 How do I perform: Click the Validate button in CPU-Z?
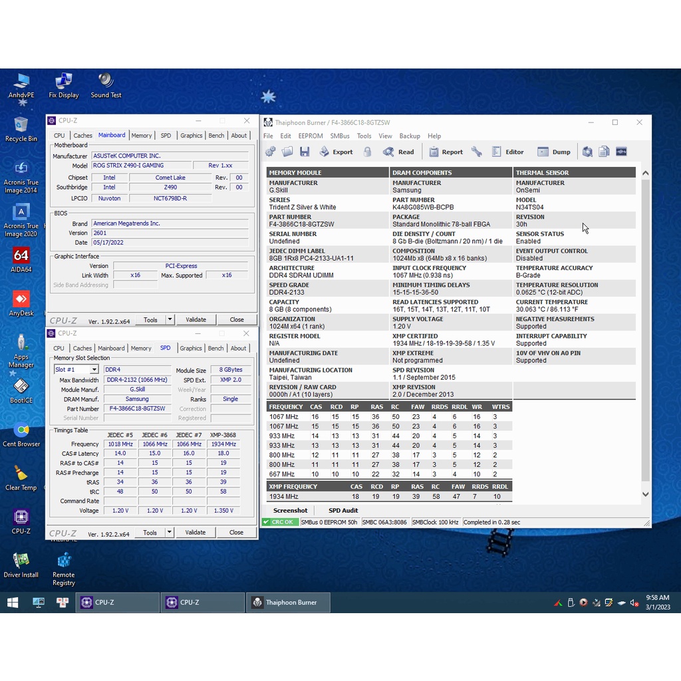point(195,532)
